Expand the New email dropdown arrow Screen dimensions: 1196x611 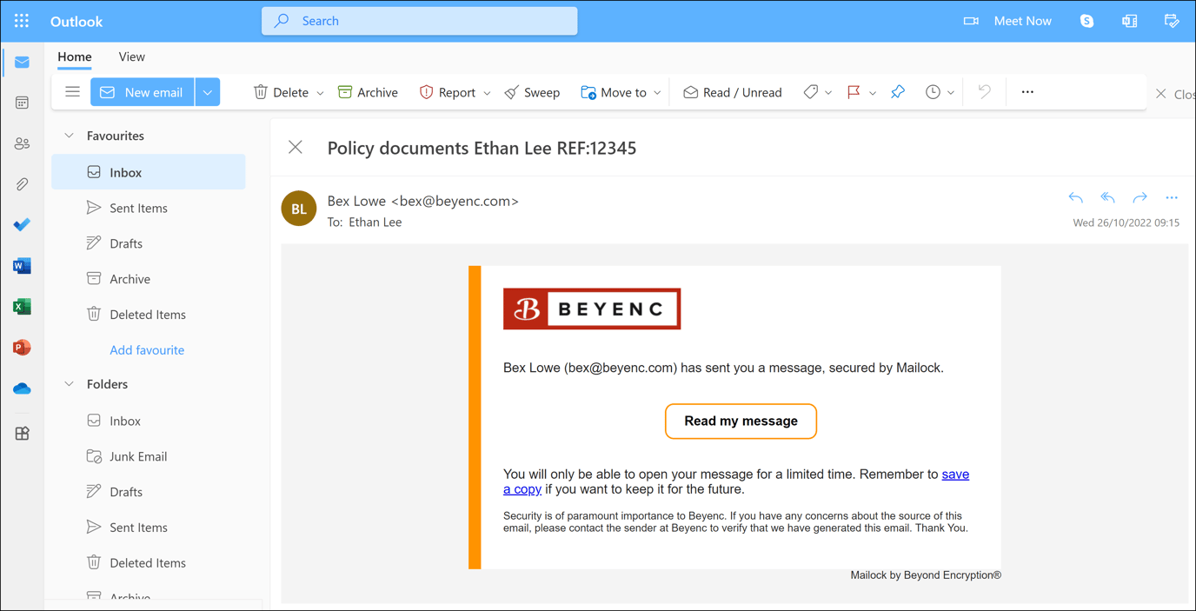tap(208, 92)
